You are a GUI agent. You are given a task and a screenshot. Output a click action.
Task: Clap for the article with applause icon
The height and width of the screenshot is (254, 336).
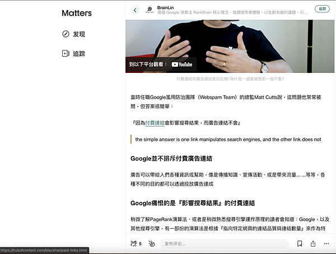pos(133,243)
